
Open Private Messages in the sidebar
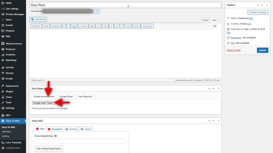click(x=15, y=14)
